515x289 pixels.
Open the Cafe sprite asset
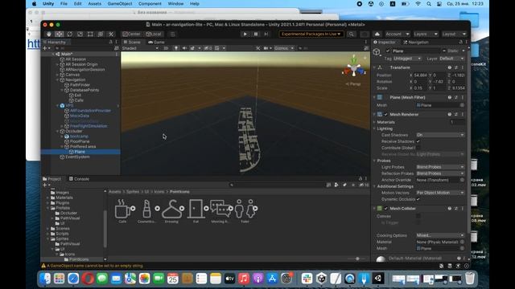click(x=122, y=211)
